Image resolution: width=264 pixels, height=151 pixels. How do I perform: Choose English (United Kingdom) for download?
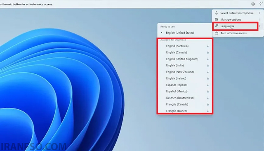pos(185,59)
